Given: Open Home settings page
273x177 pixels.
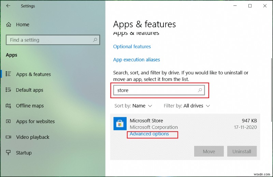Looking at the screenshot, I should pos(23,25).
